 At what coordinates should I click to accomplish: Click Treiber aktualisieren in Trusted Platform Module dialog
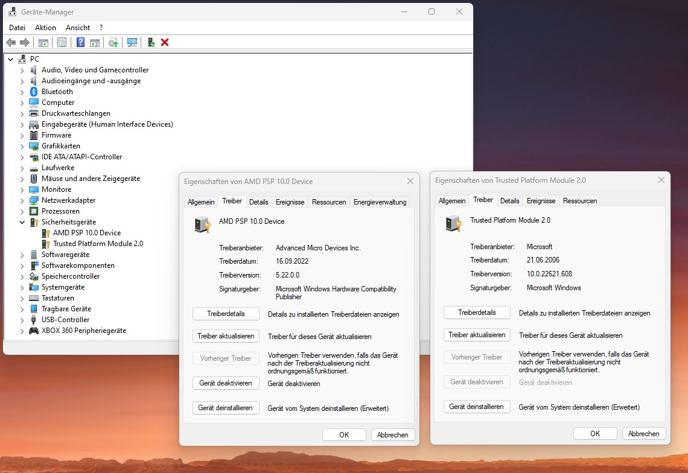pos(477,335)
